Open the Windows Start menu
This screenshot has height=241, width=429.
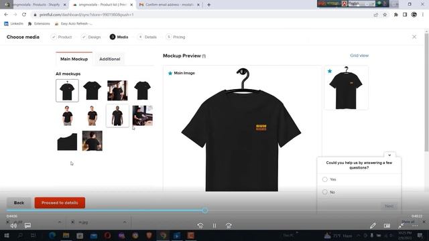pos(6,236)
